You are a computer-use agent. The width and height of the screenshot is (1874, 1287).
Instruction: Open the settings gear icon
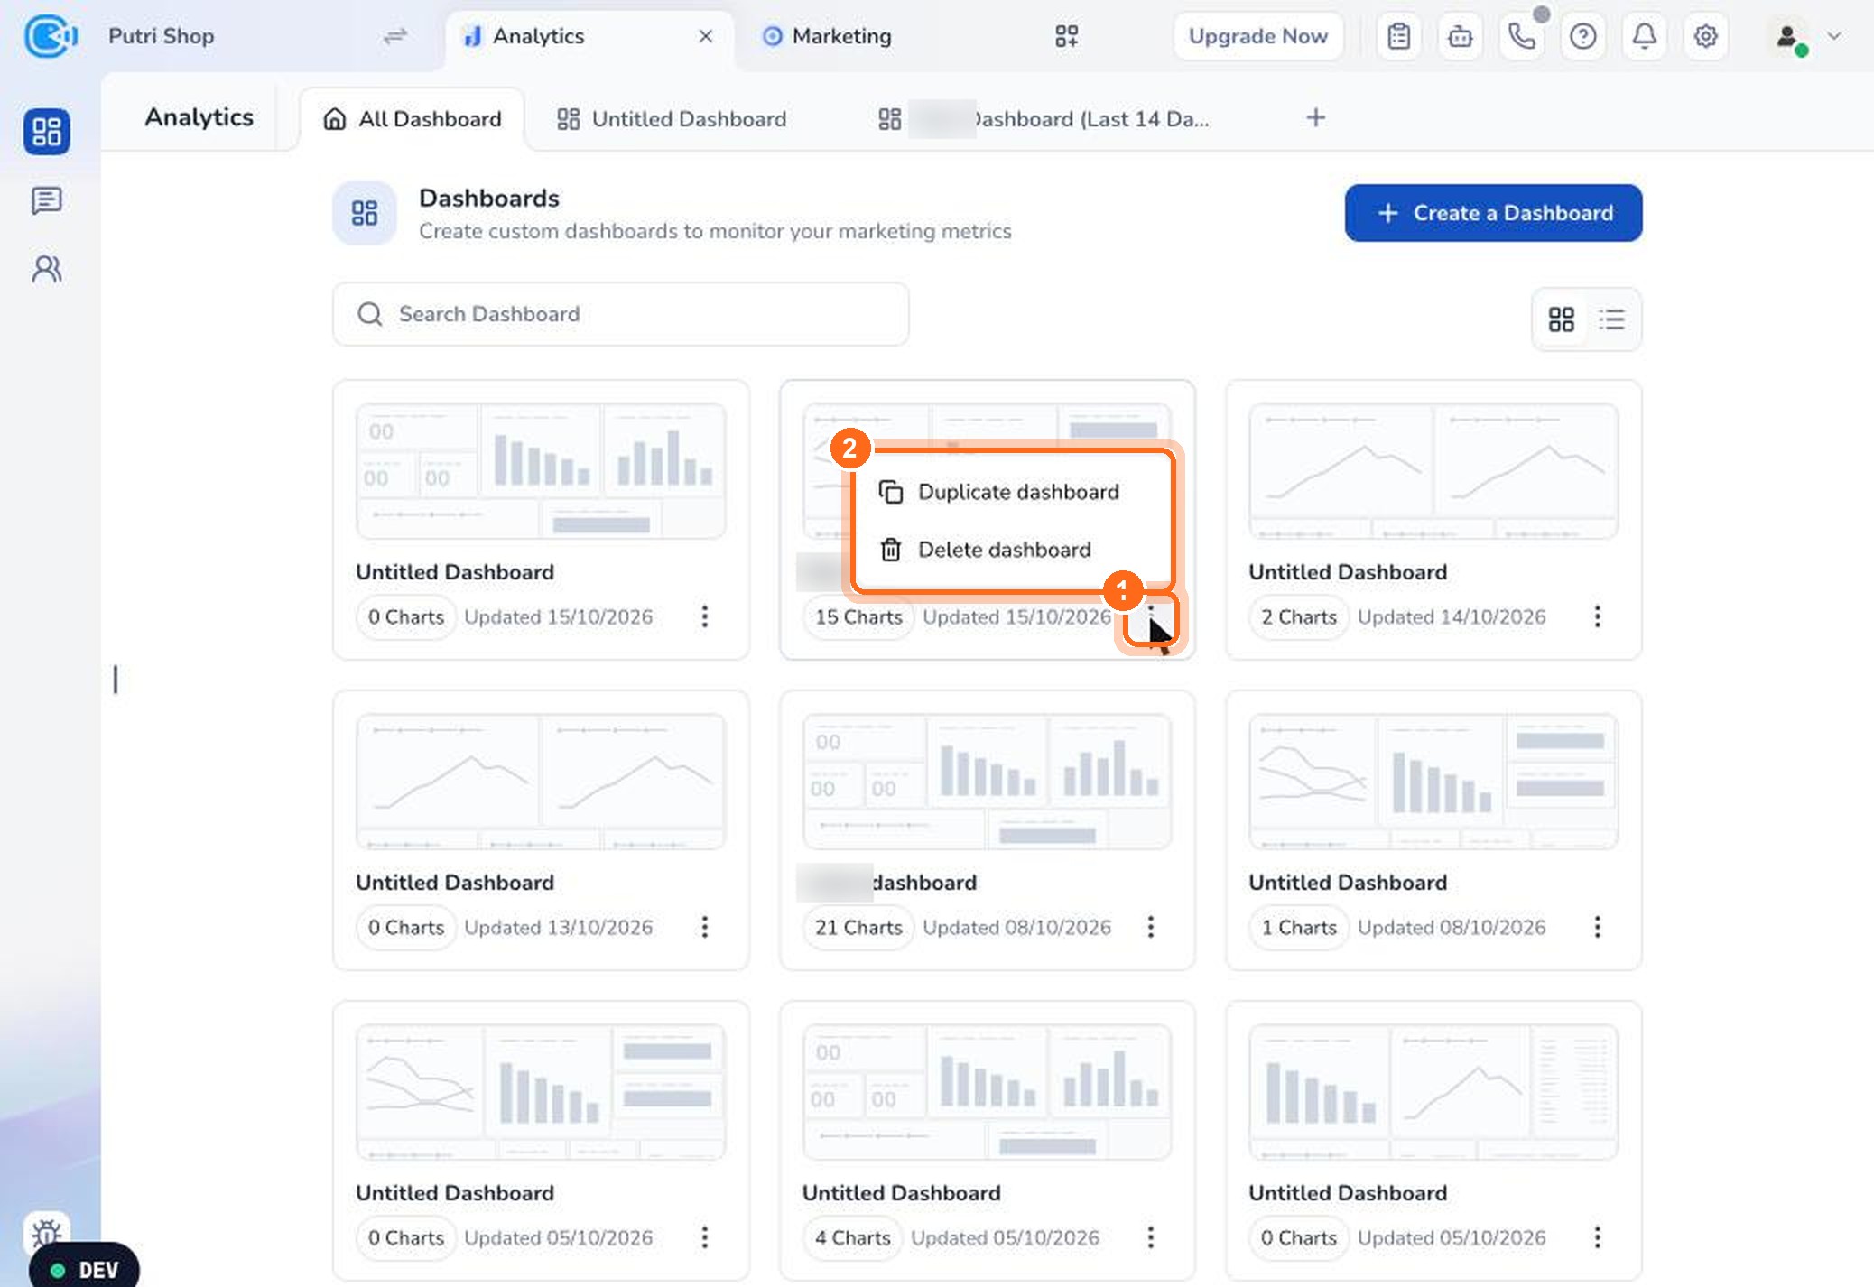tap(1706, 36)
